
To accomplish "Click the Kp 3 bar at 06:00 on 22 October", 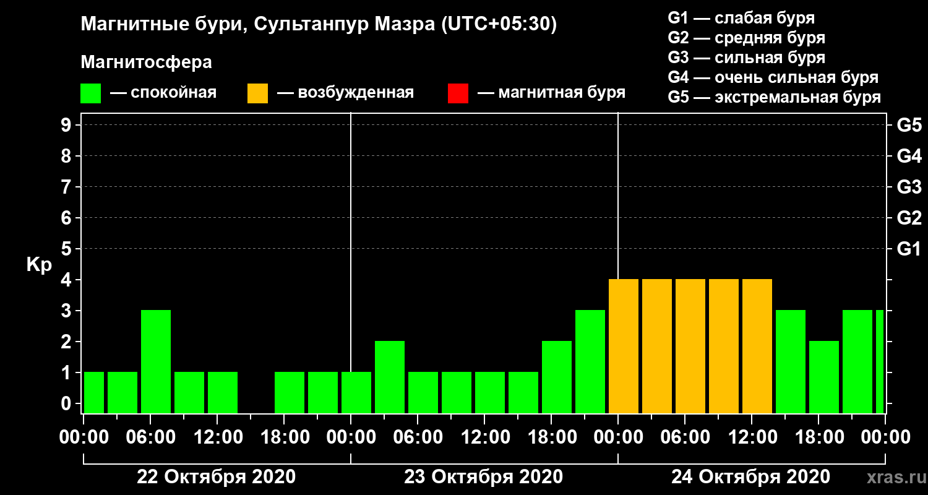I will coord(156,361).
